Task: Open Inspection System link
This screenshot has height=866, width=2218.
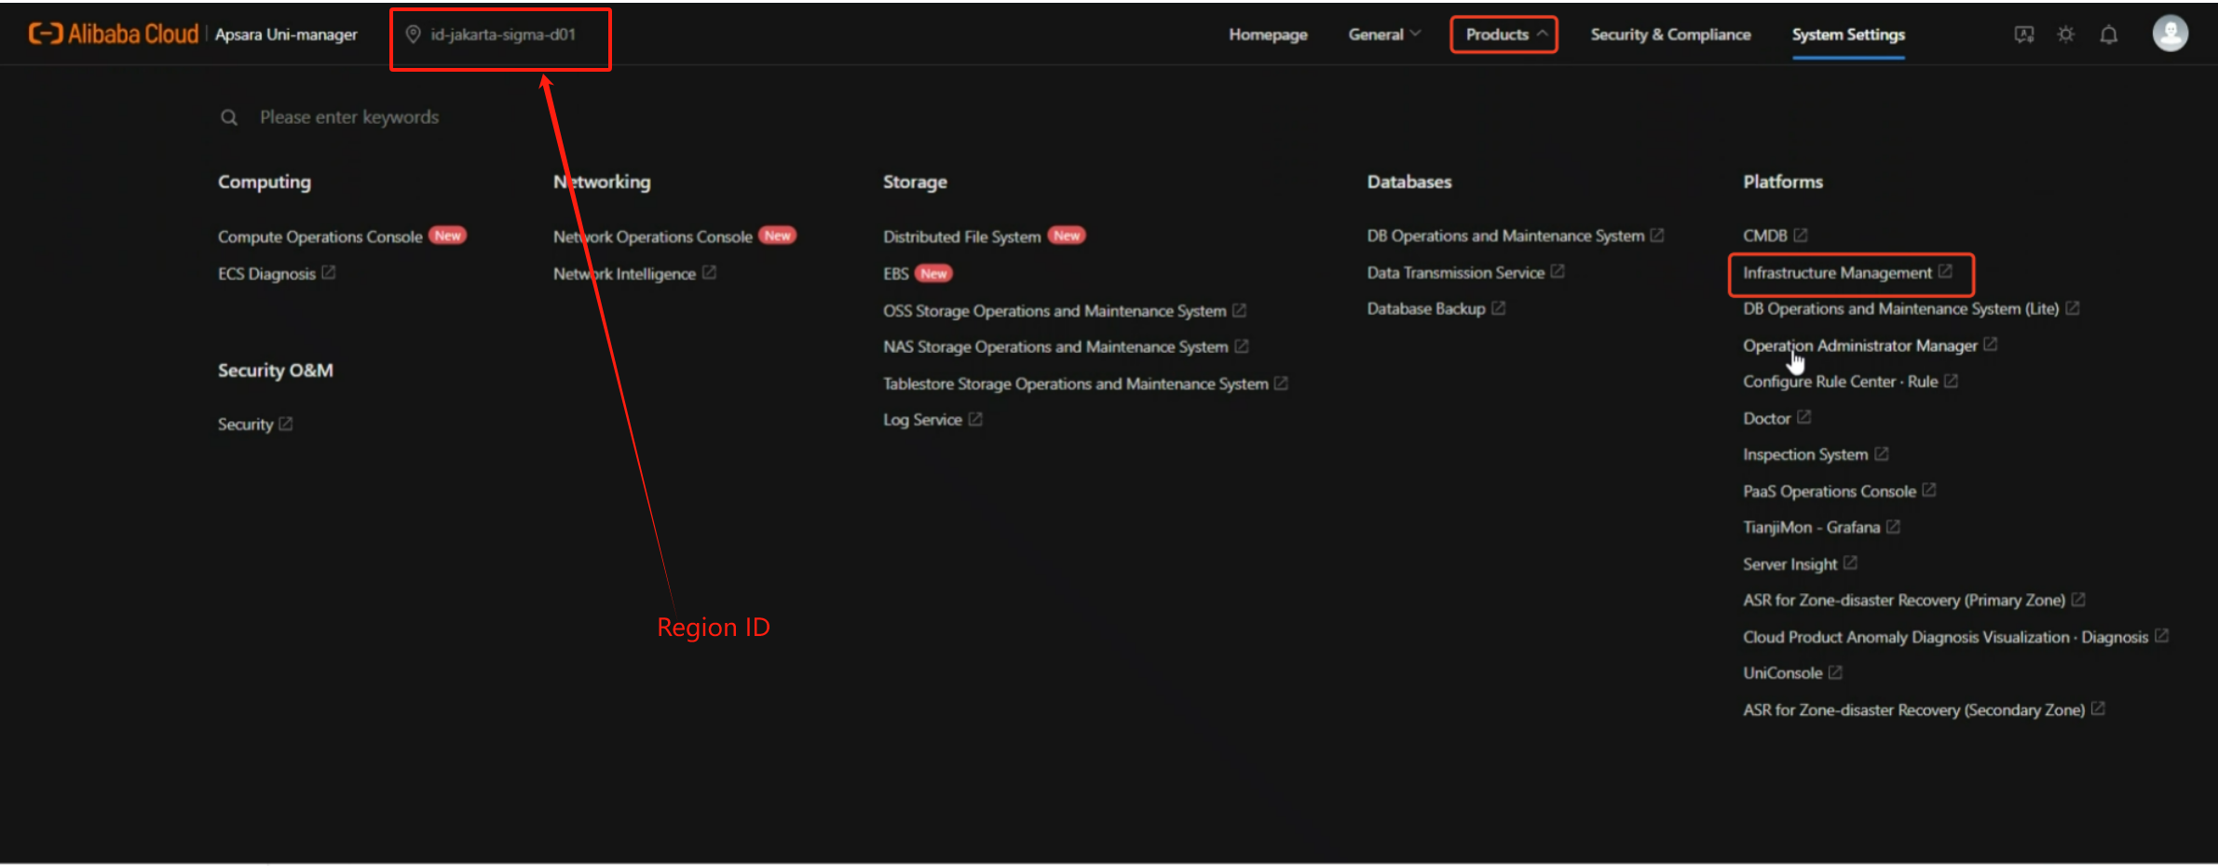Action: (1805, 454)
